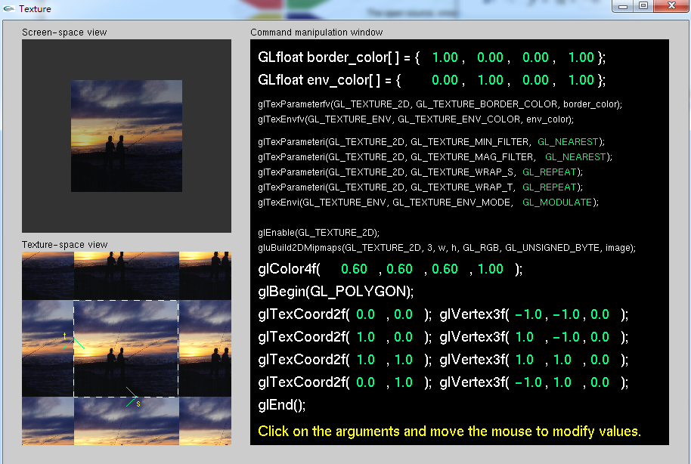Screen dimensions: 691x464
Task: Click glColor4f green value 0.60
Action: (399, 269)
